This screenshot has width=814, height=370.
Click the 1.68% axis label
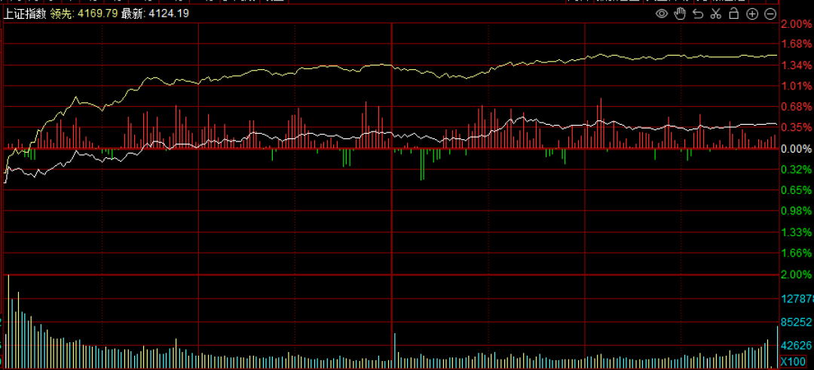click(797, 45)
